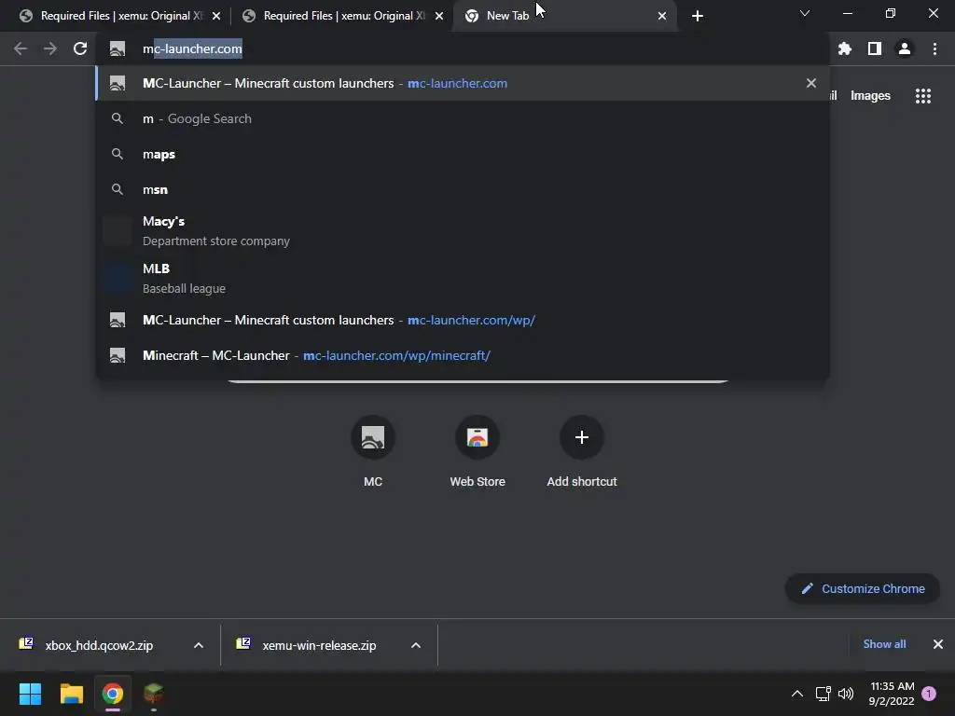The image size is (955, 716).
Task: Select the 'msn' search suggestion
Action: tap(463, 189)
